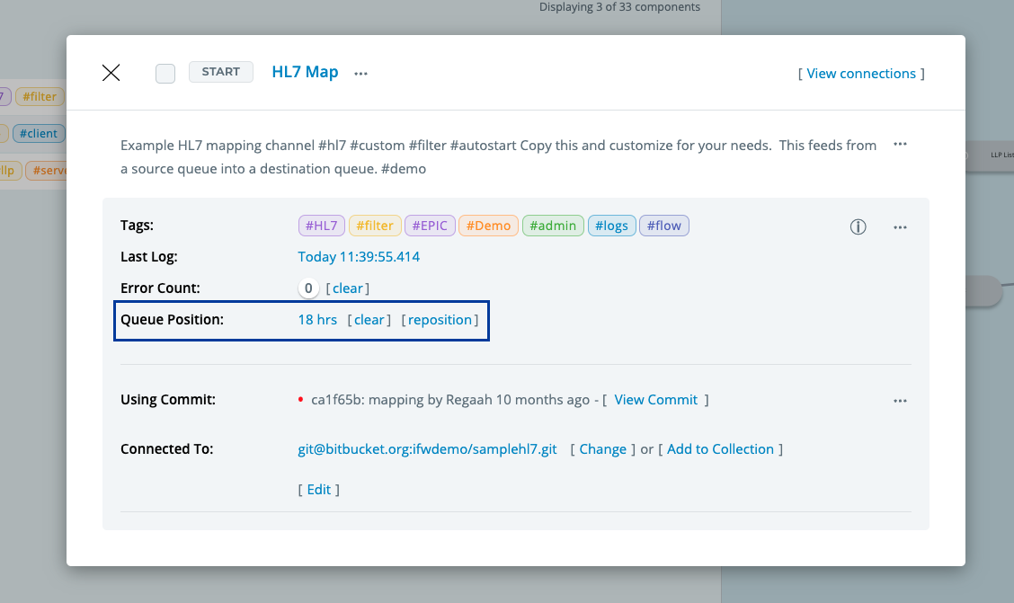
Task: Reposition the queue
Action: point(440,320)
